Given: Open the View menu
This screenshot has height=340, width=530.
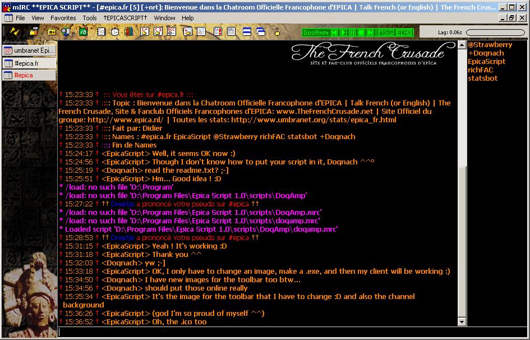Looking at the screenshot, I should 38,18.
